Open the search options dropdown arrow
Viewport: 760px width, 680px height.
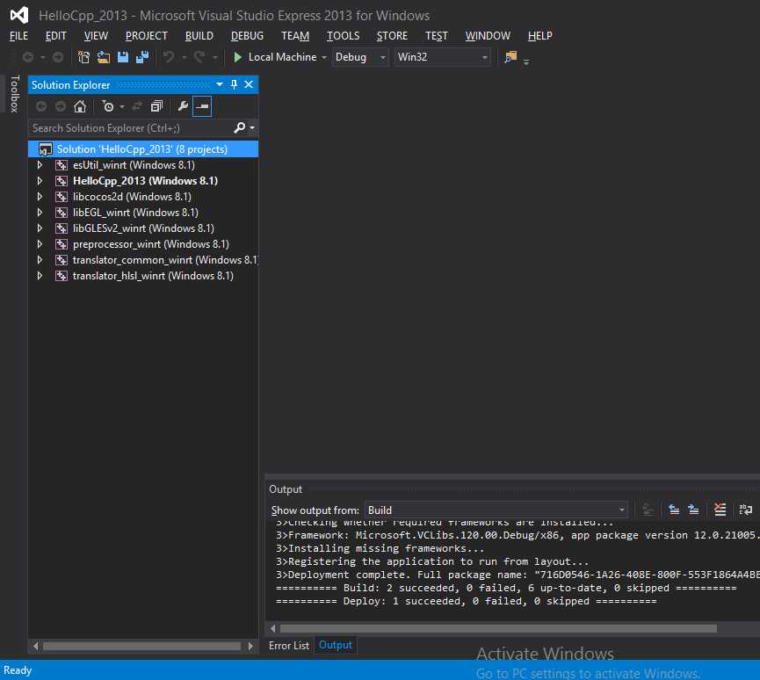click(x=252, y=128)
